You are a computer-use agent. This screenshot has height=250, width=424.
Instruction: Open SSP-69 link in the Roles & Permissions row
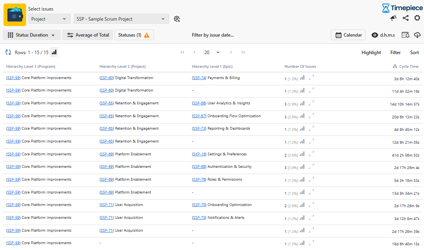pos(106,179)
